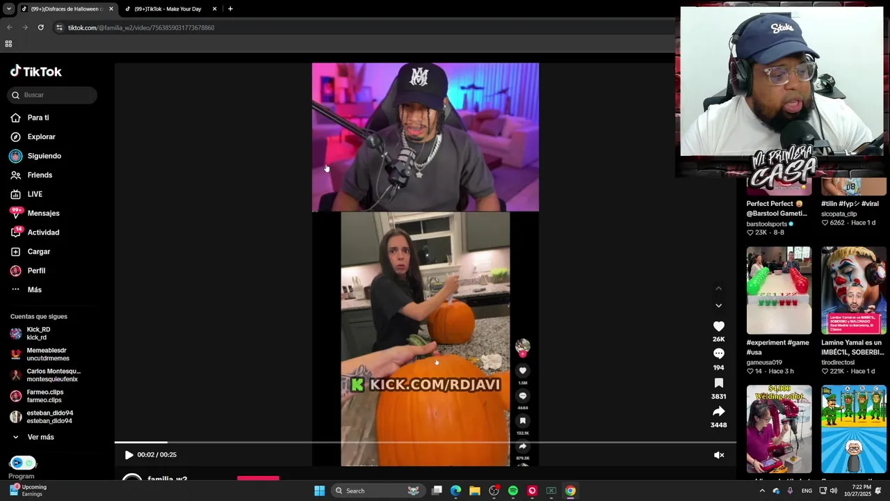Close the Disfraces de Halloween tab
The image size is (890, 501).
(111, 9)
